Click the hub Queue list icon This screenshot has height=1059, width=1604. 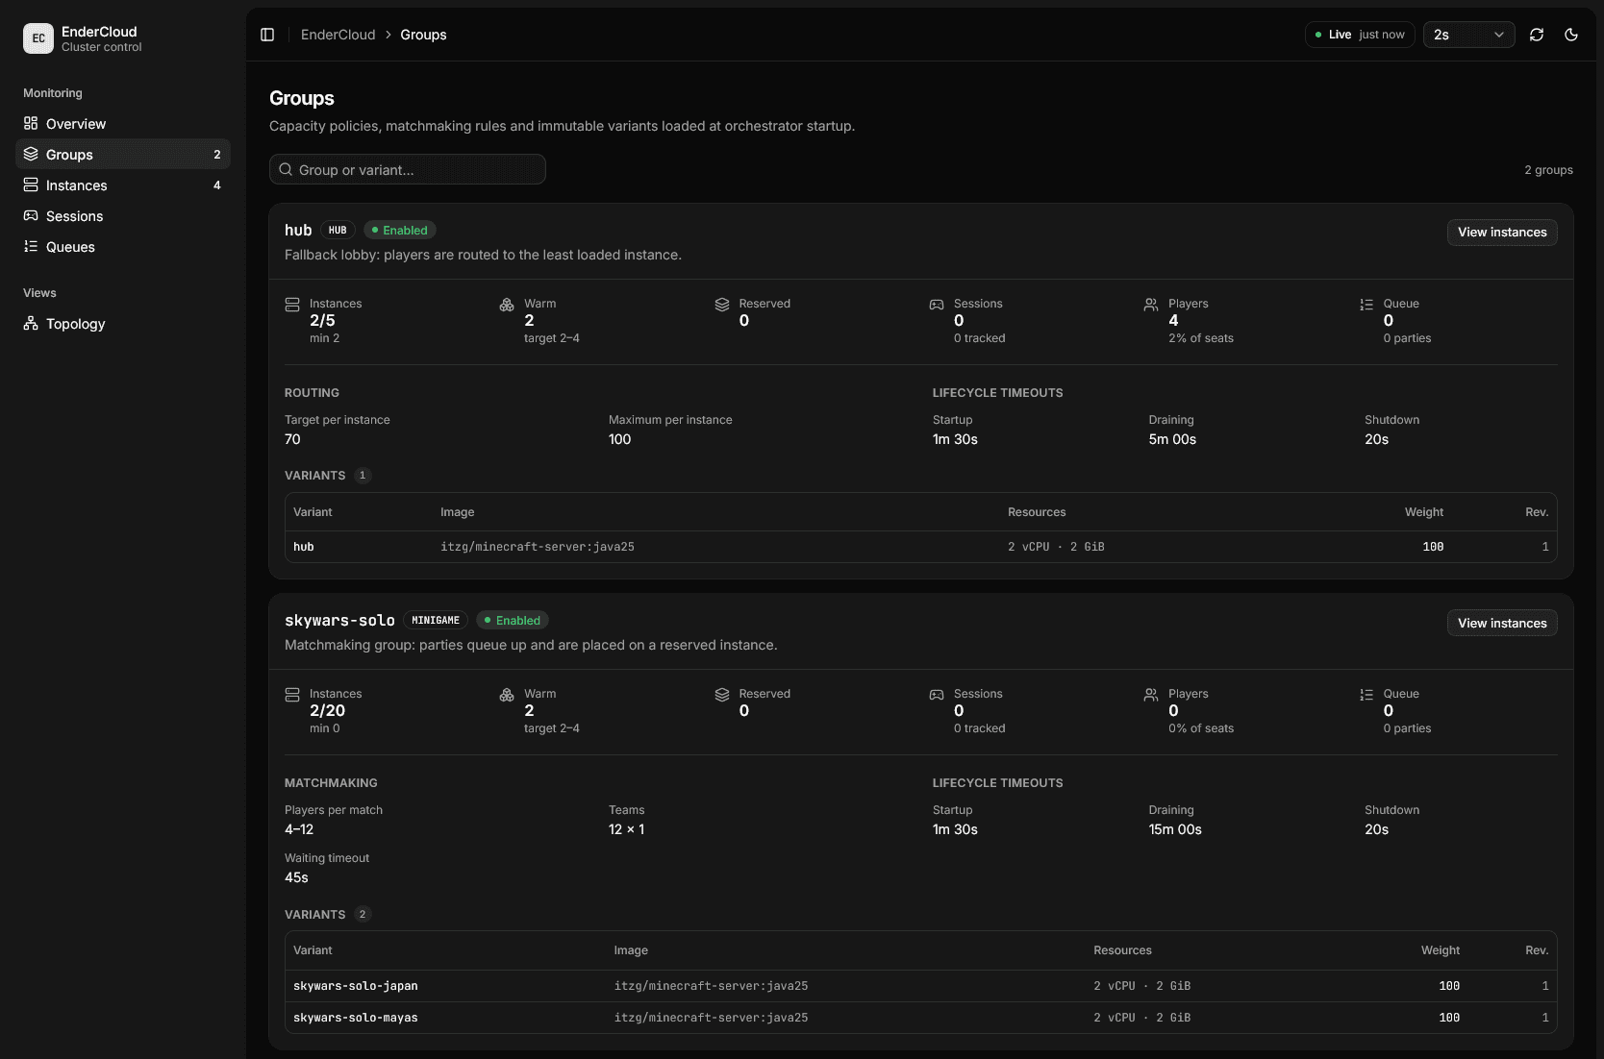tap(1366, 305)
